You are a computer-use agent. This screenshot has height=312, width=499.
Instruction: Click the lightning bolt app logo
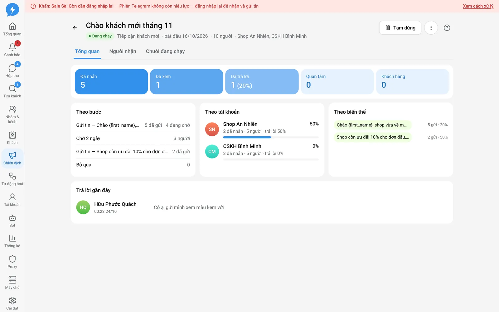click(12, 10)
